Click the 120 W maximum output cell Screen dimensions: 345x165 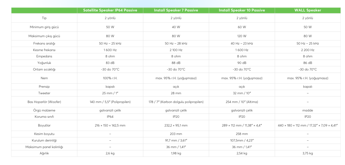tap(242, 36)
